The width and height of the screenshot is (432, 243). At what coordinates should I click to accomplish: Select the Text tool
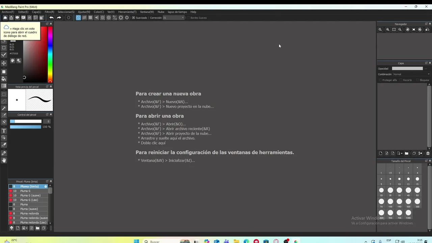point(4,131)
